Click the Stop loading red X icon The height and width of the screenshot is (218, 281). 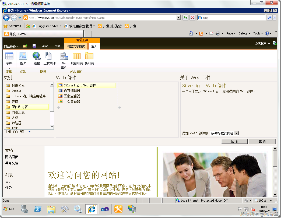(192, 17)
